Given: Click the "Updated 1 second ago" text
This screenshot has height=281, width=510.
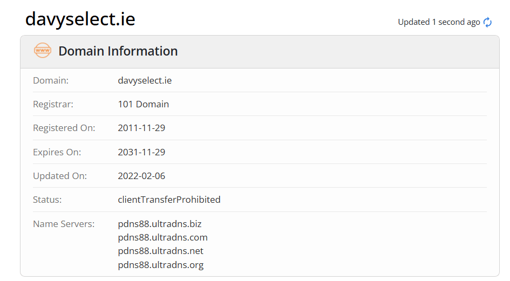Looking at the screenshot, I should (439, 22).
